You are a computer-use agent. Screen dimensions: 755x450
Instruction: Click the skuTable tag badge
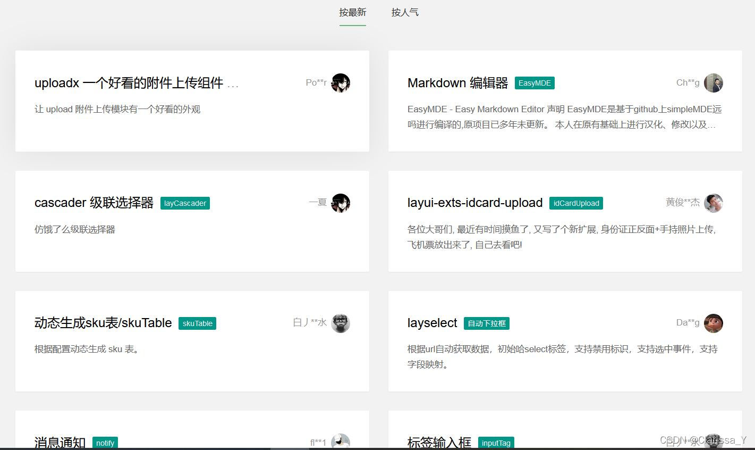(x=197, y=323)
